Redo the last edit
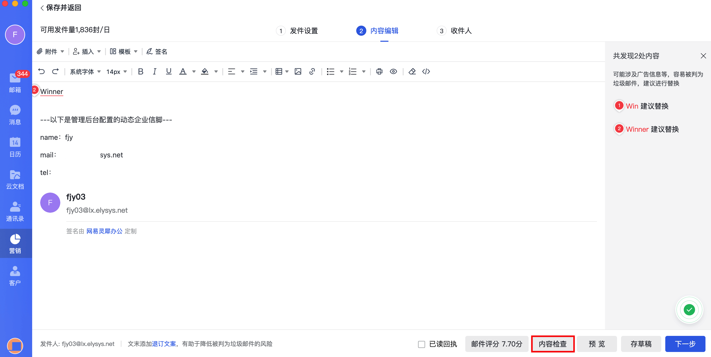The width and height of the screenshot is (711, 357). tap(55, 71)
